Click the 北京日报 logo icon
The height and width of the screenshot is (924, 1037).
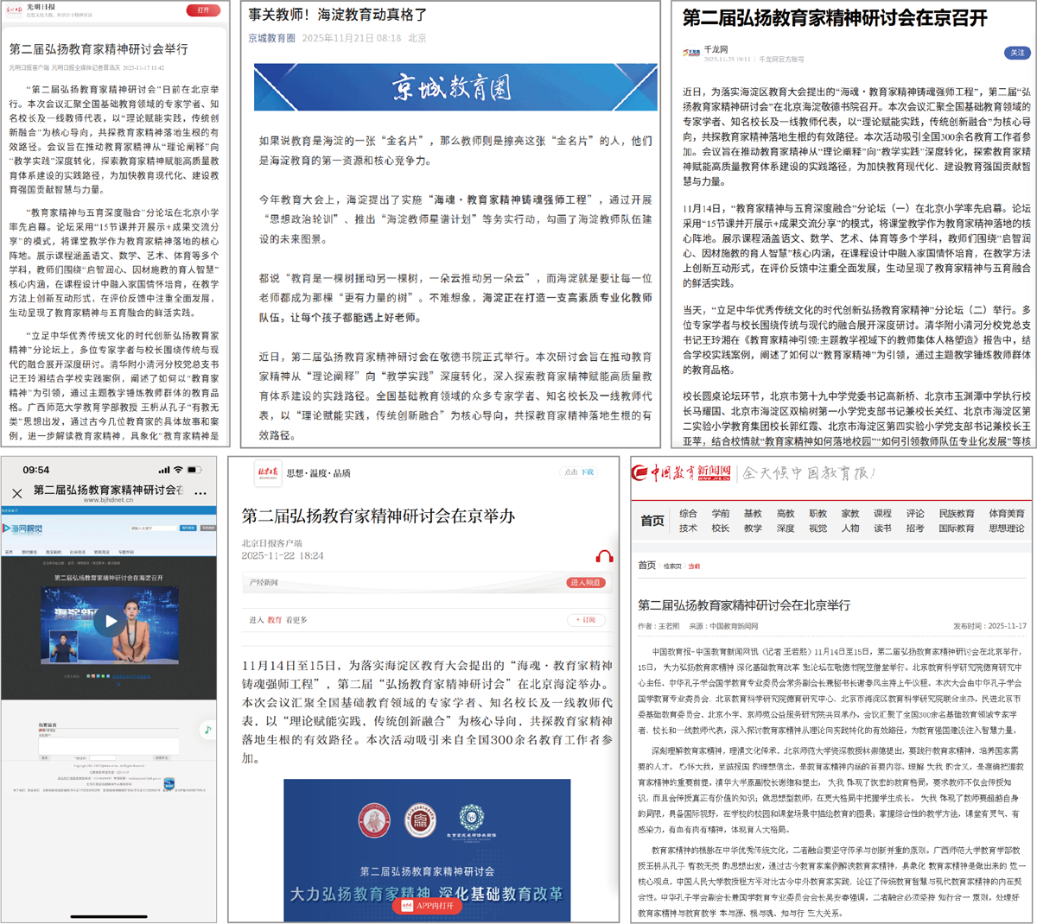tap(268, 471)
